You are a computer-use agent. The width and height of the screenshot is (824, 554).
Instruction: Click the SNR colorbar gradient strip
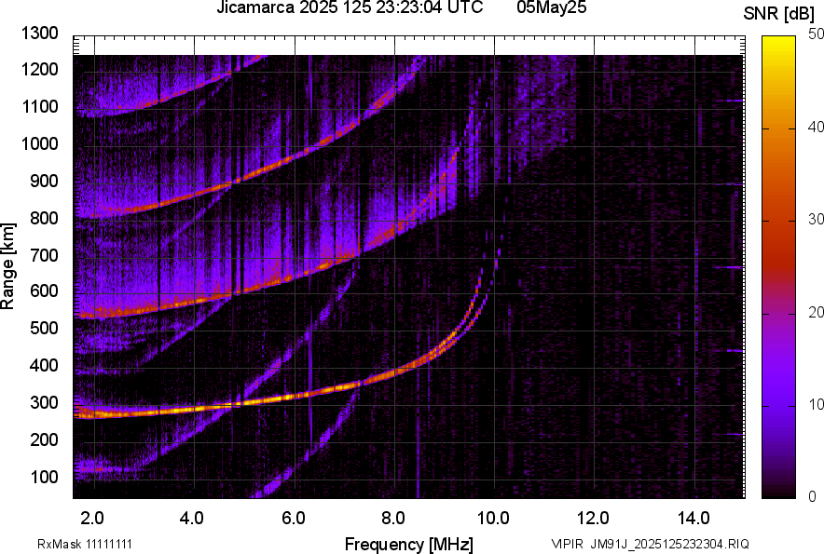(779, 267)
